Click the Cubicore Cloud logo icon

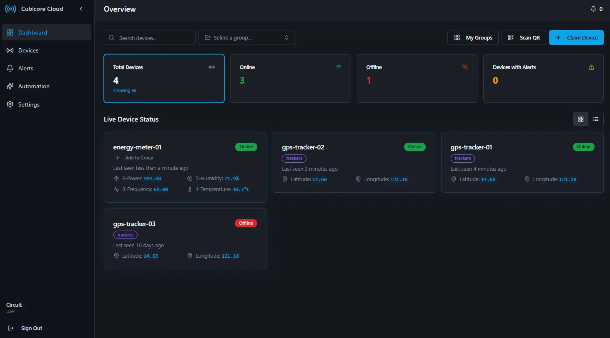point(10,9)
